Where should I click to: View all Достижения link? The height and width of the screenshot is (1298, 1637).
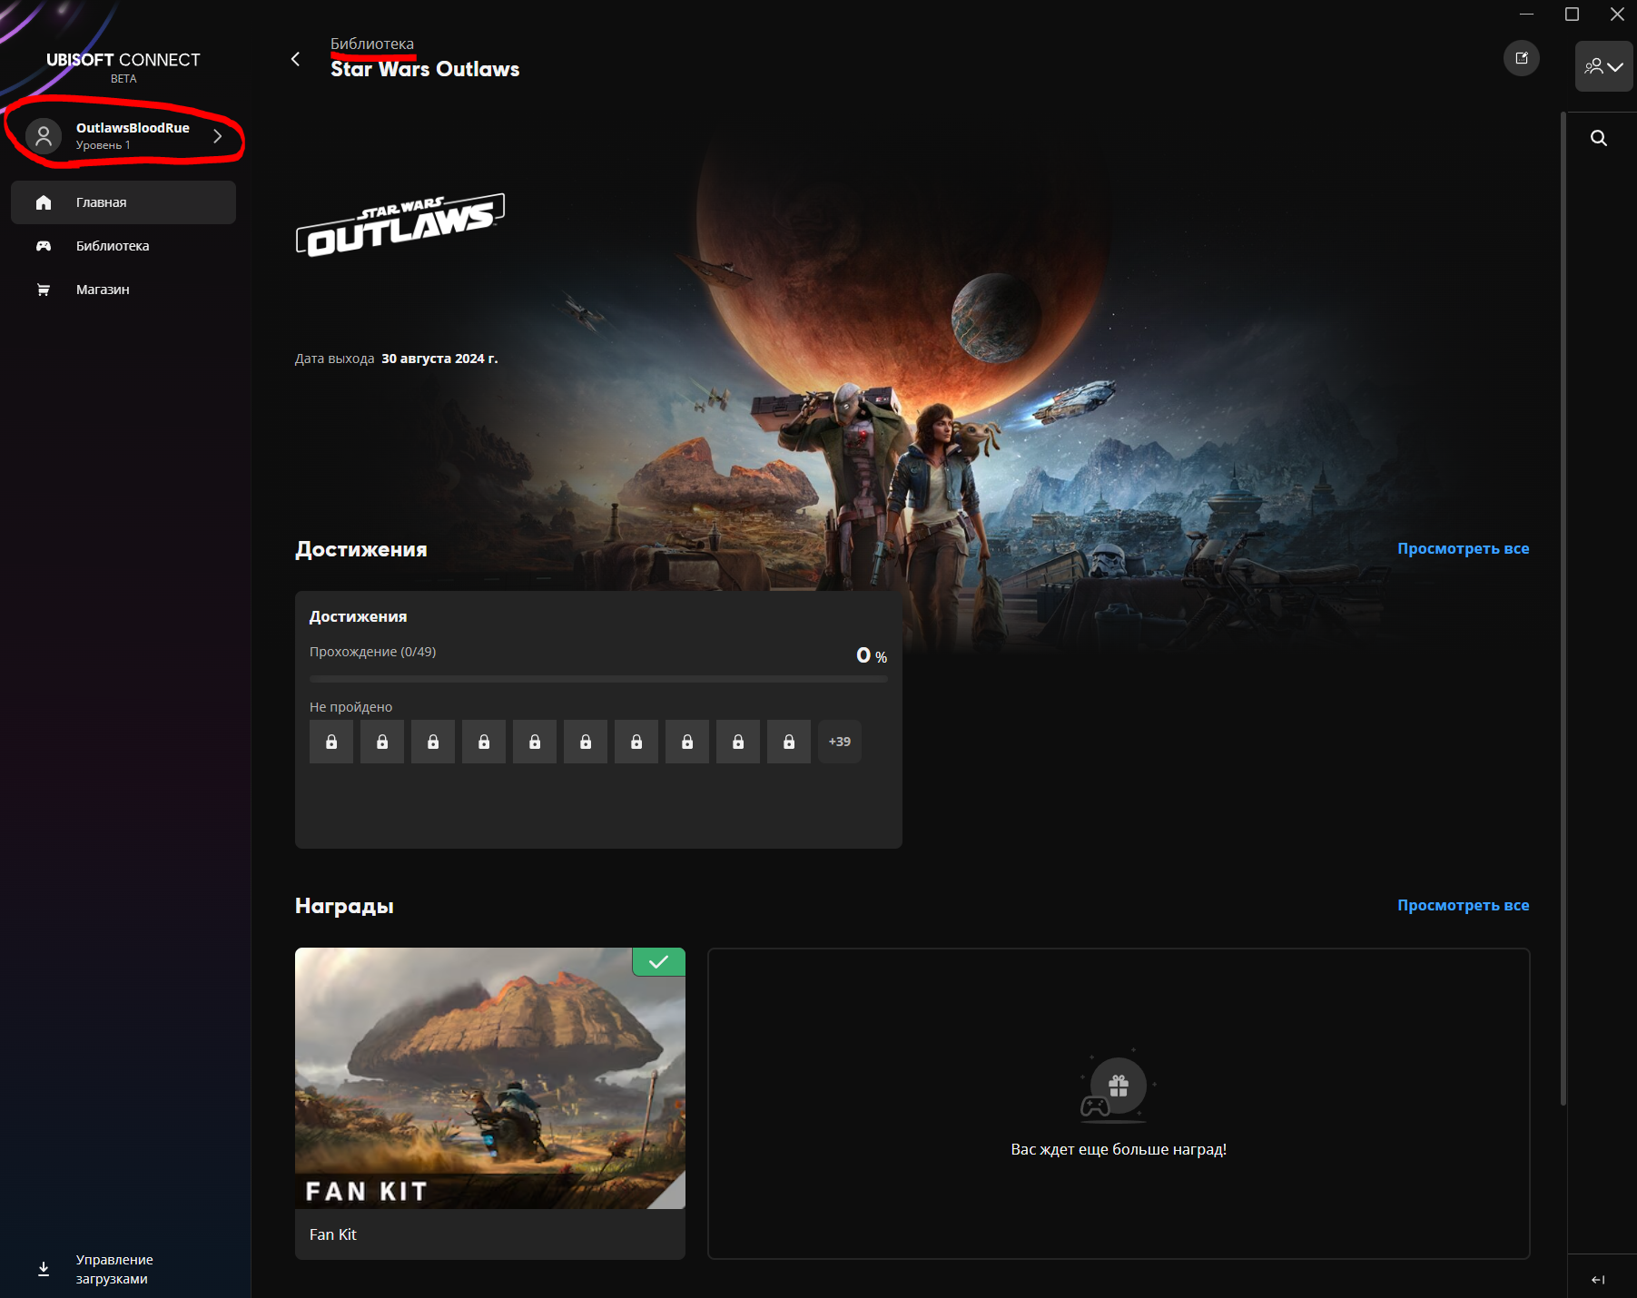point(1463,548)
